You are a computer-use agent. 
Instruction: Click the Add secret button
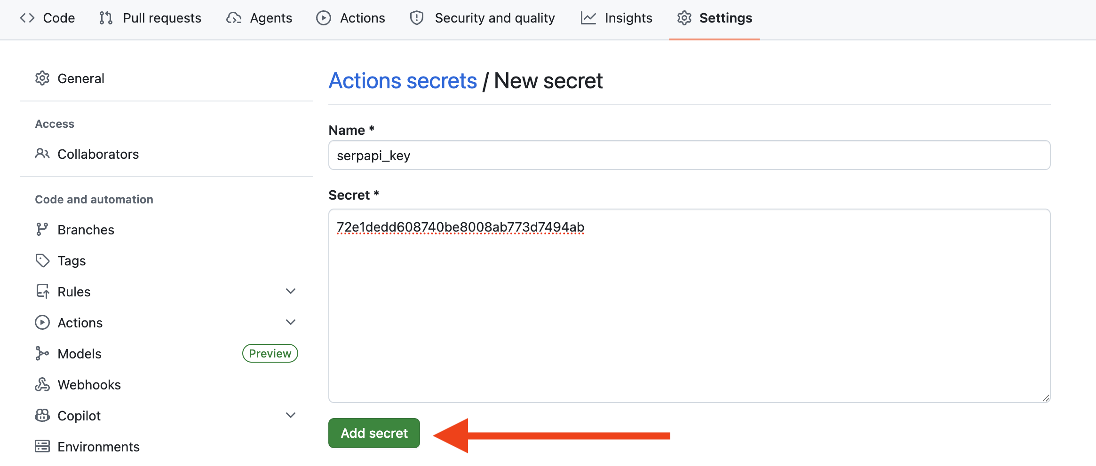[x=374, y=433]
